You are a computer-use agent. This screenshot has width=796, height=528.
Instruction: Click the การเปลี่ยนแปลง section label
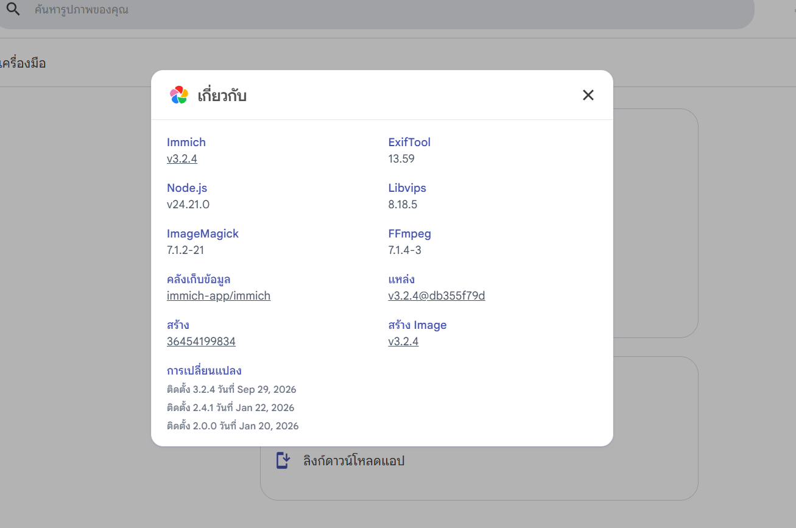tap(205, 371)
